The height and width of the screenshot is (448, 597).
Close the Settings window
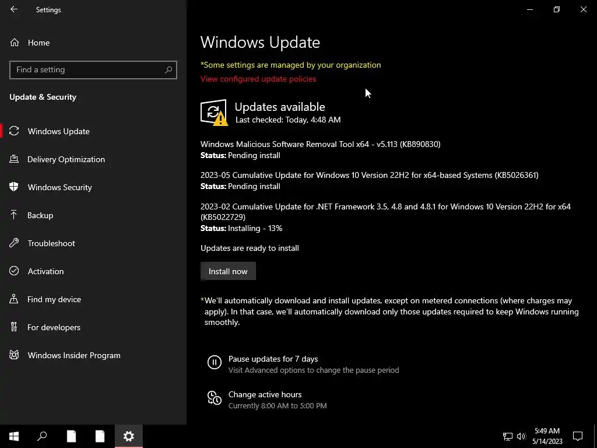pyautogui.click(x=583, y=9)
